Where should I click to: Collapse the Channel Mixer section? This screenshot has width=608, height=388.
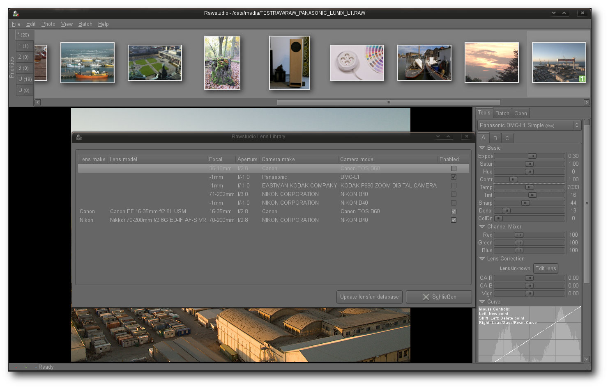point(482,226)
